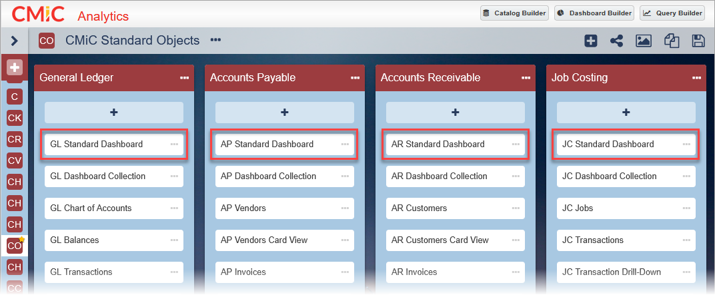Open Accounts Receivable list options menu
Image resolution: width=715 pixels, height=295 pixels.
coord(526,78)
